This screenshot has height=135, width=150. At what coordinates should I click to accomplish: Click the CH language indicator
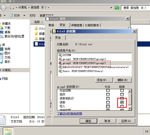pyautogui.click(x=147, y=131)
